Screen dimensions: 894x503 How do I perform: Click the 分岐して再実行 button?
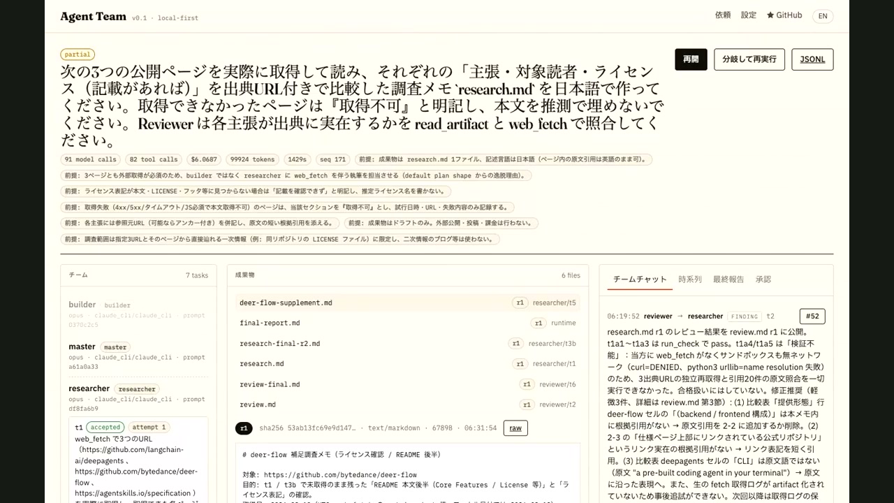pyautogui.click(x=749, y=59)
